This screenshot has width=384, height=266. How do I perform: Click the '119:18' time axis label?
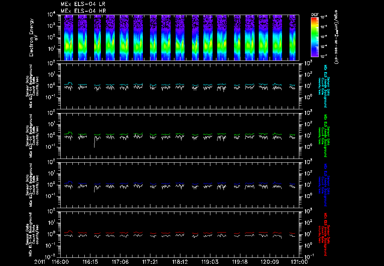tap(240, 262)
